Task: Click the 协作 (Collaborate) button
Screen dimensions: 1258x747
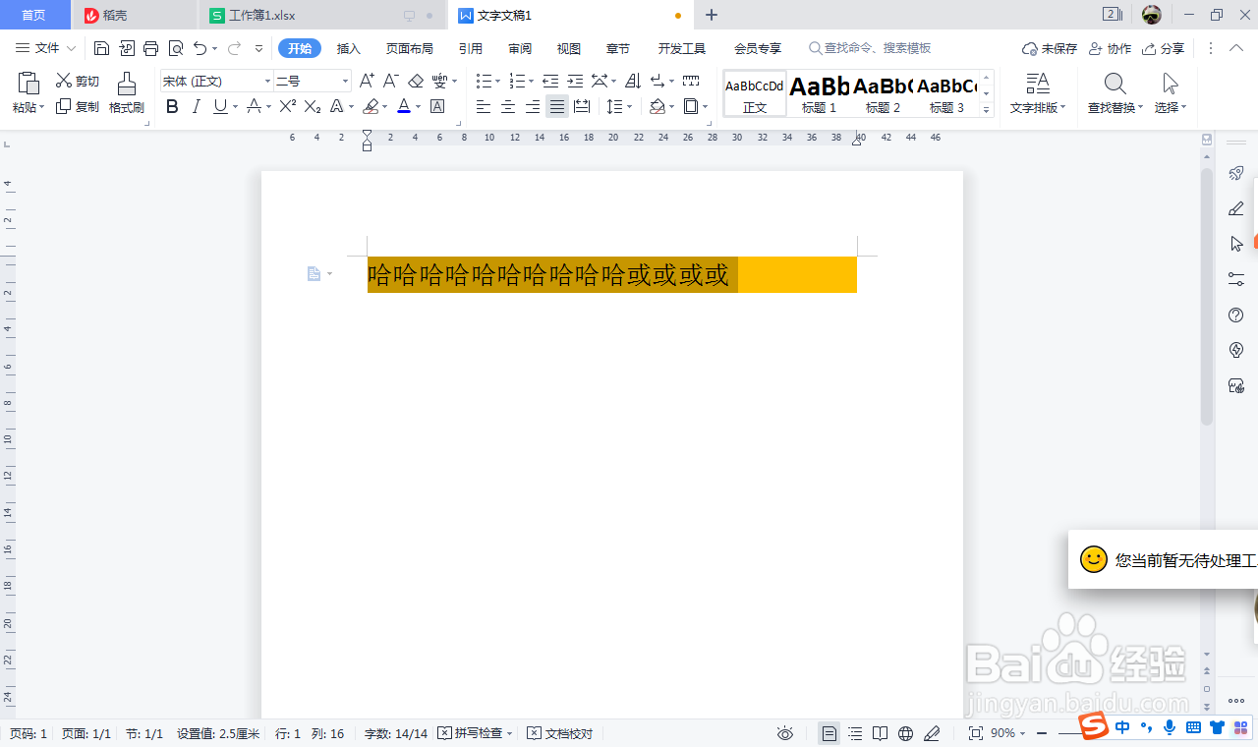Action: [x=1111, y=48]
